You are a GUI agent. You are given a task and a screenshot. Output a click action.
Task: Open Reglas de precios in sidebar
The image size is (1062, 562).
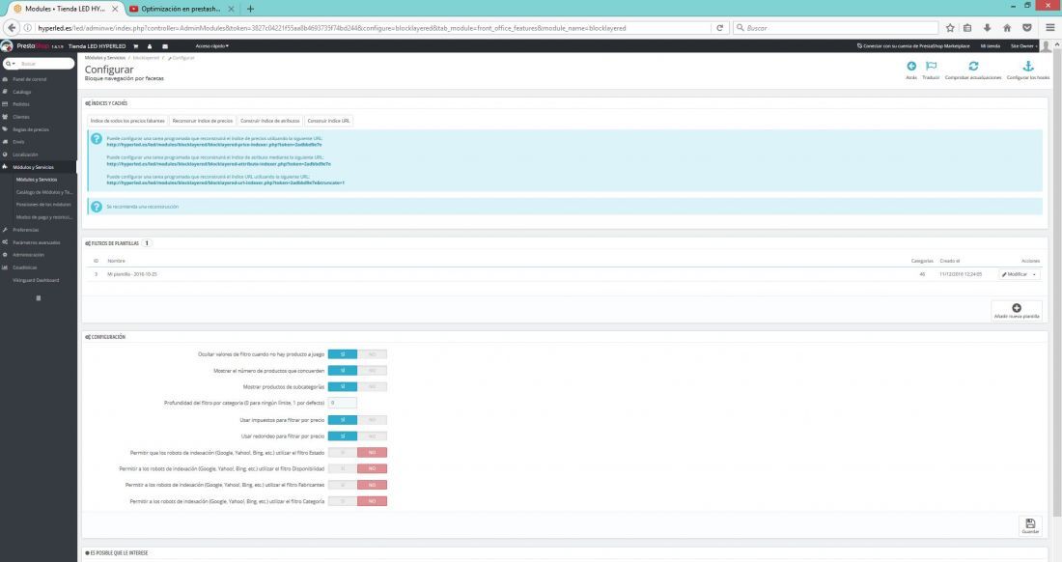pos(31,129)
